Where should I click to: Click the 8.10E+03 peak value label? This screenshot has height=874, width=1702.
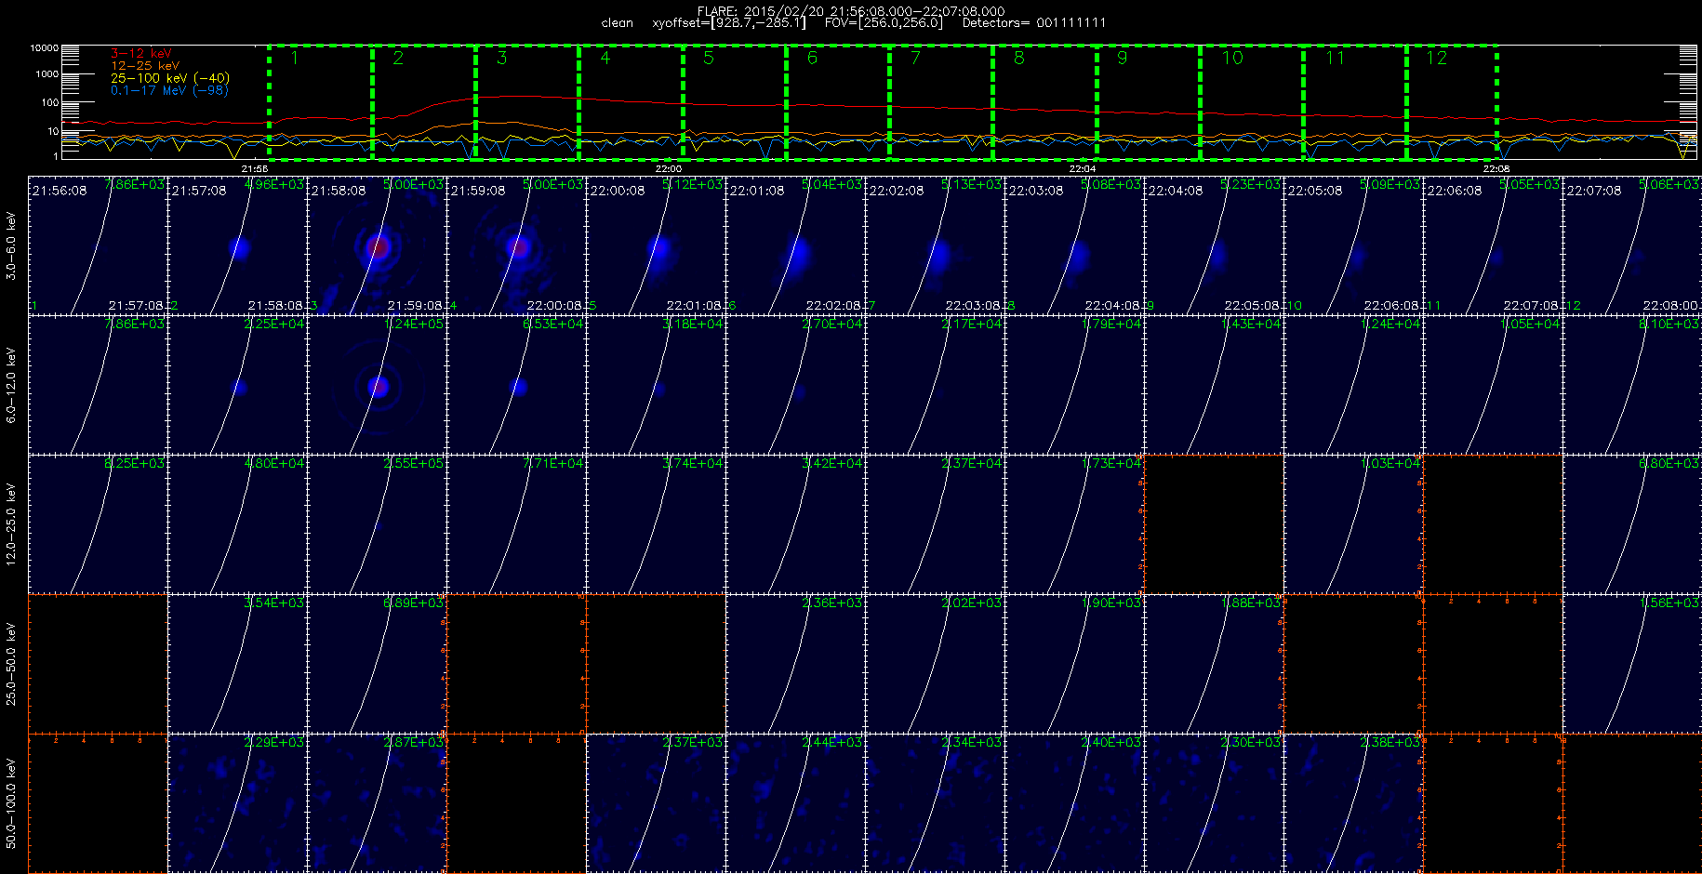(1669, 324)
